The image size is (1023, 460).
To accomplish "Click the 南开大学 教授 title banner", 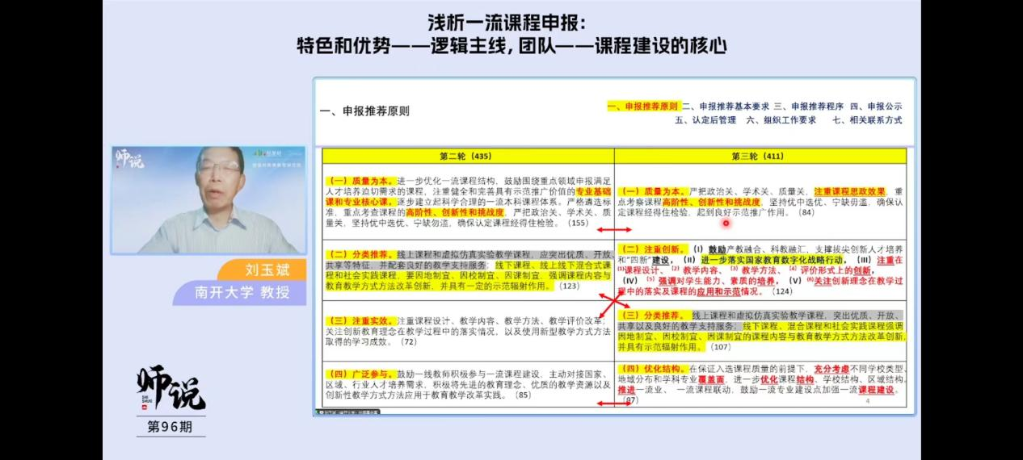I will coord(242,292).
